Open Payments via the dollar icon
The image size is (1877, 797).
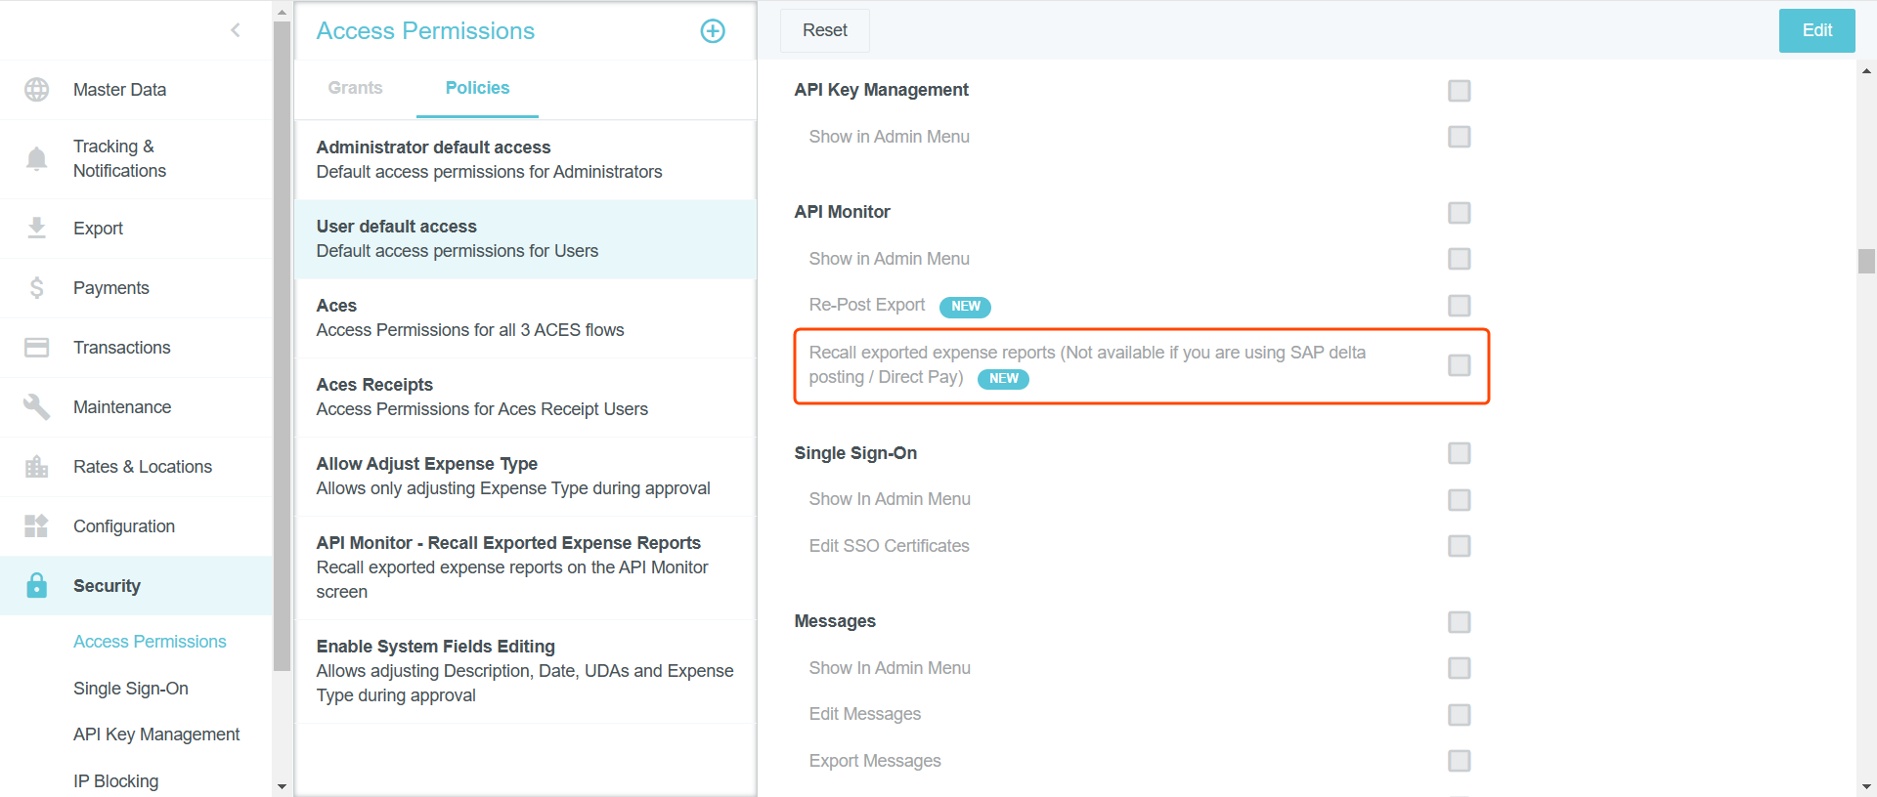tap(36, 287)
